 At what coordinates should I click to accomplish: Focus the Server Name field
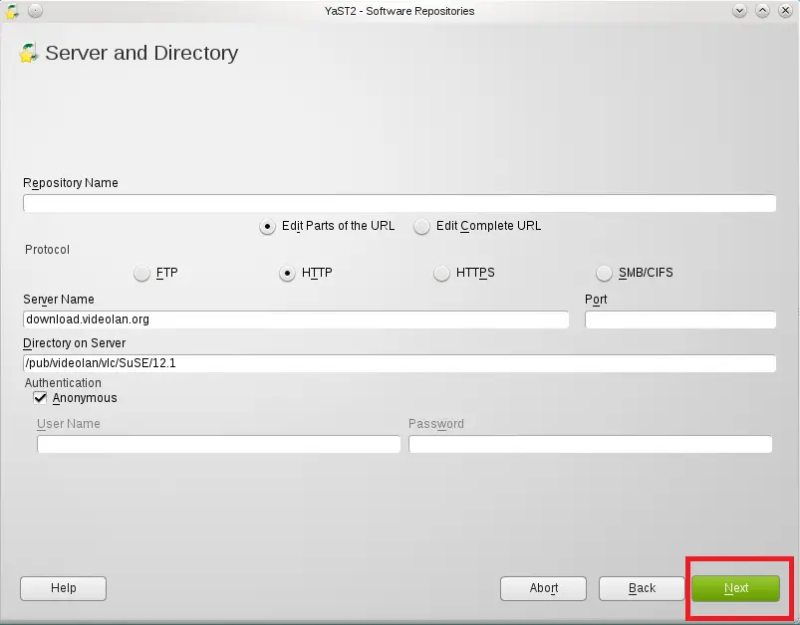(x=296, y=319)
